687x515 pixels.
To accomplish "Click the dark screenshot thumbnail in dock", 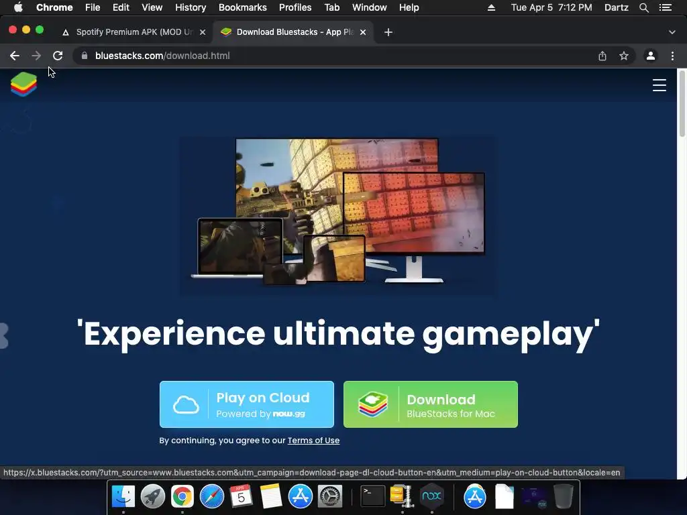I will tap(533, 497).
